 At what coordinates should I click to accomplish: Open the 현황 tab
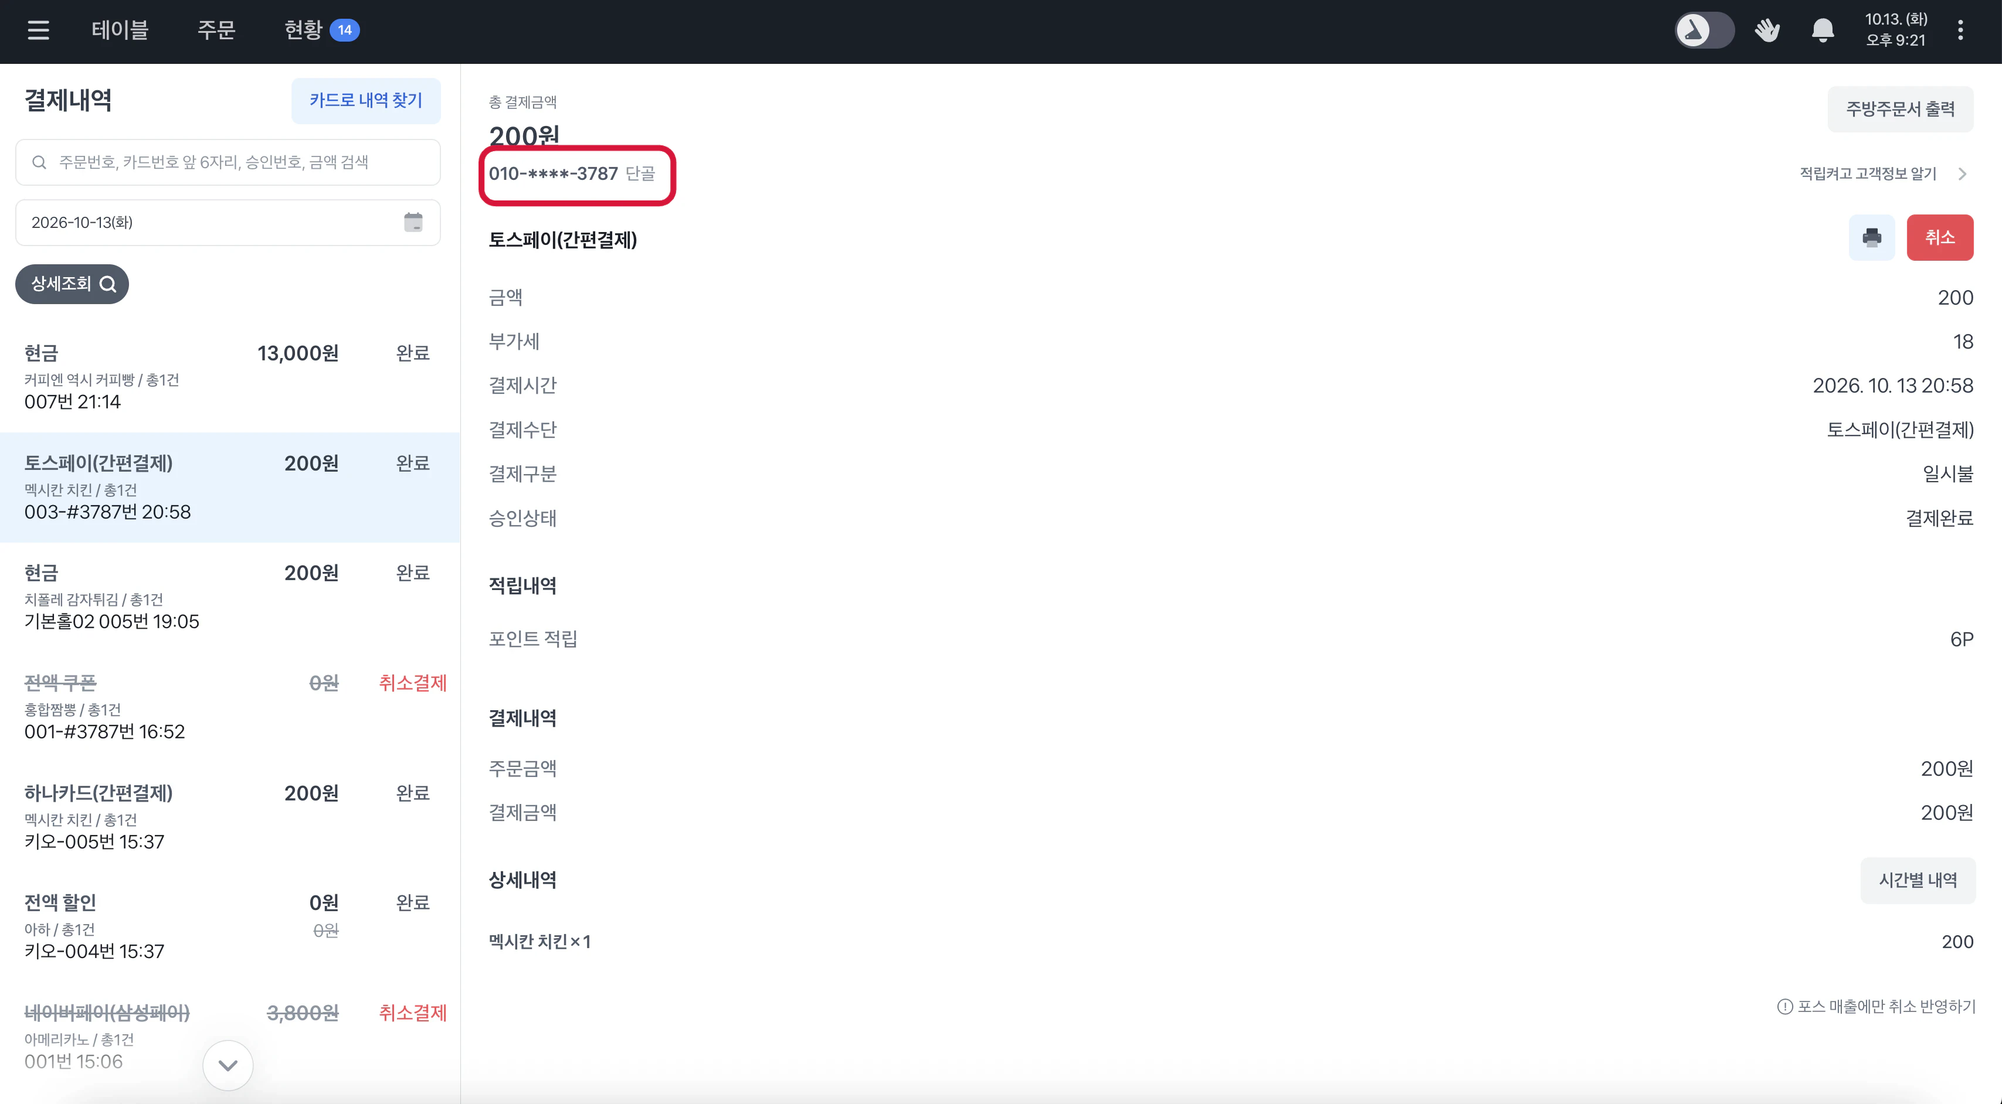[303, 30]
